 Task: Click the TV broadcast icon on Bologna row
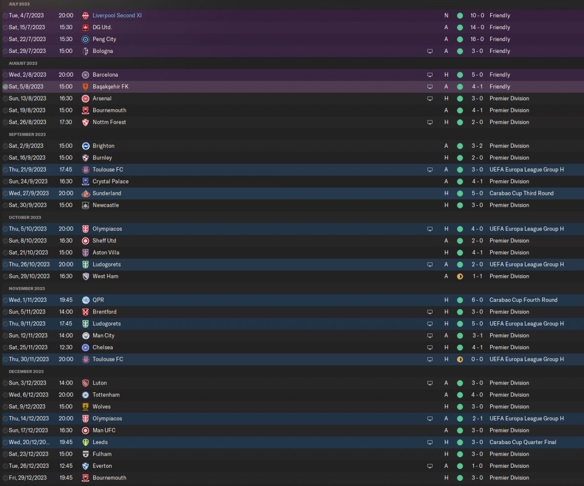click(430, 51)
